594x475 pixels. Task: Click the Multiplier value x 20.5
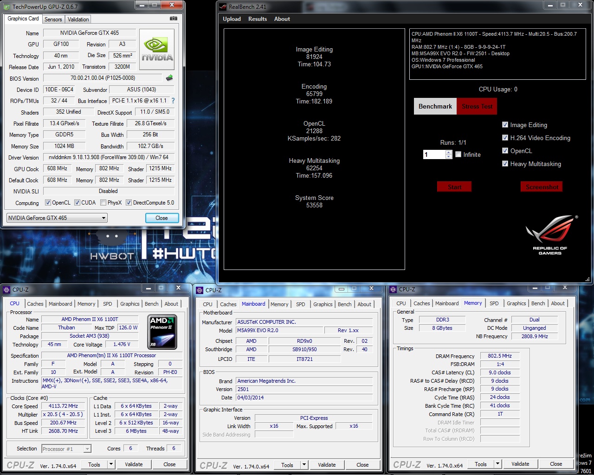pos(64,414)
